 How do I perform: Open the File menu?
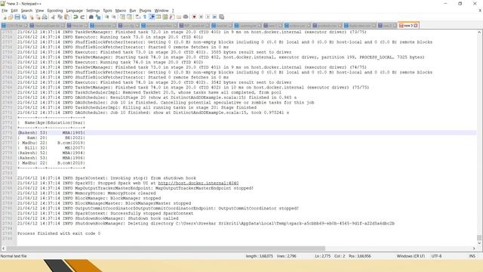(5, 11)
